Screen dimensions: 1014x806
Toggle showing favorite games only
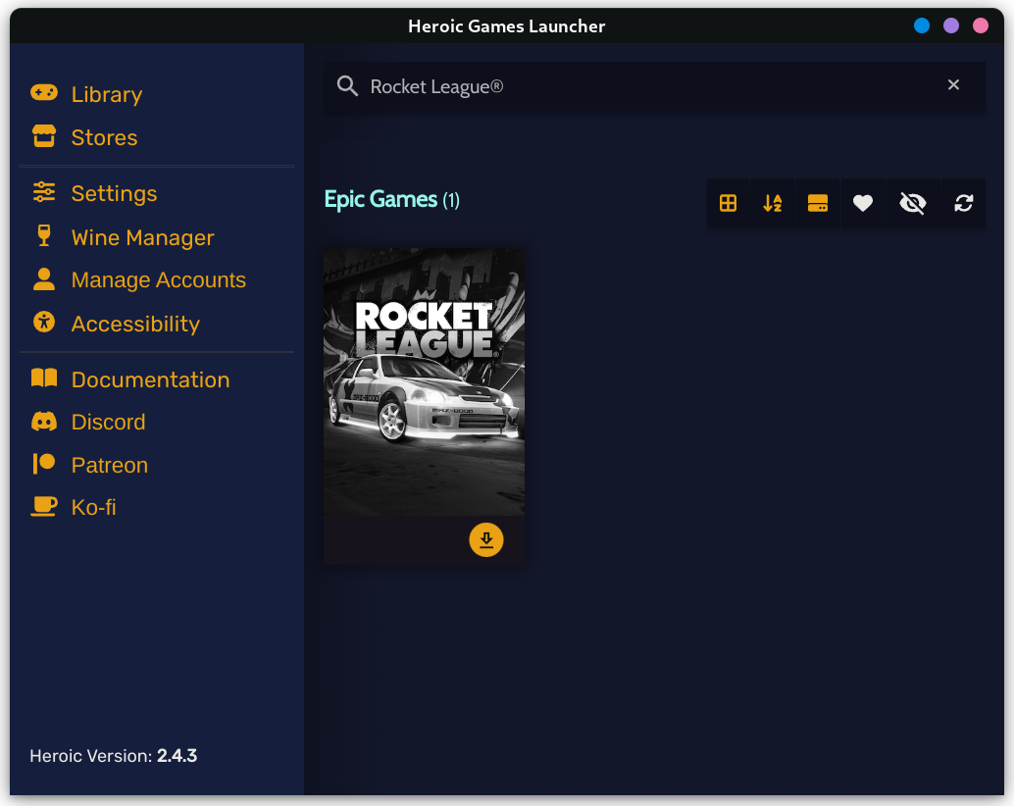(863, 203)
